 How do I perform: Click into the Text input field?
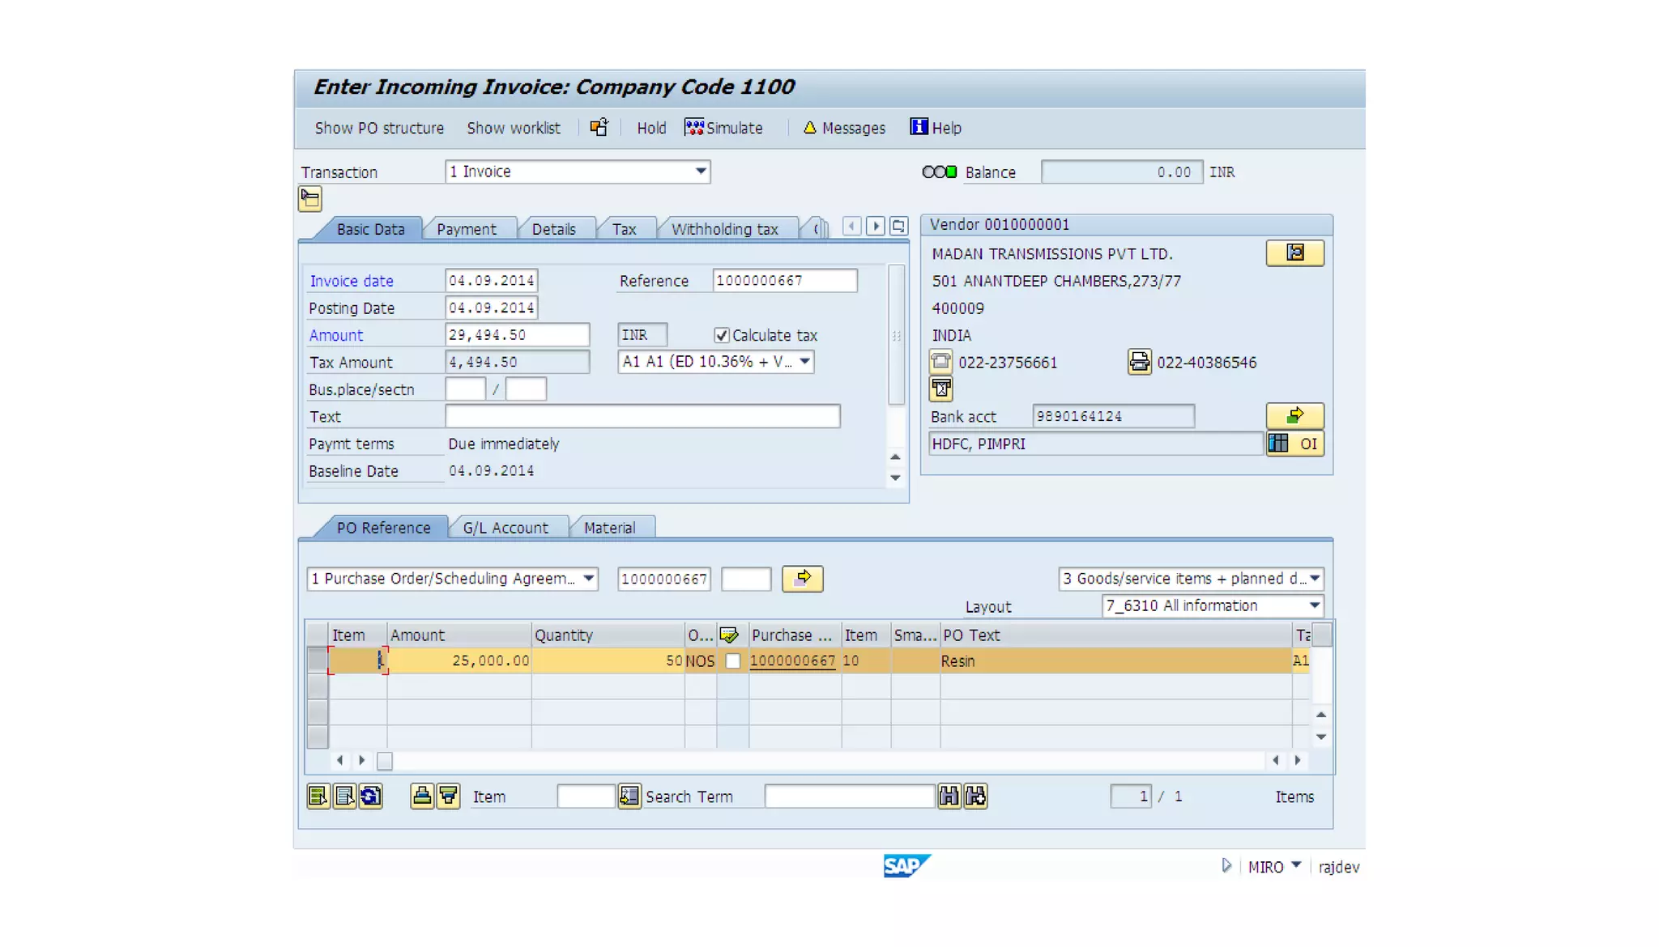(642, 417)
